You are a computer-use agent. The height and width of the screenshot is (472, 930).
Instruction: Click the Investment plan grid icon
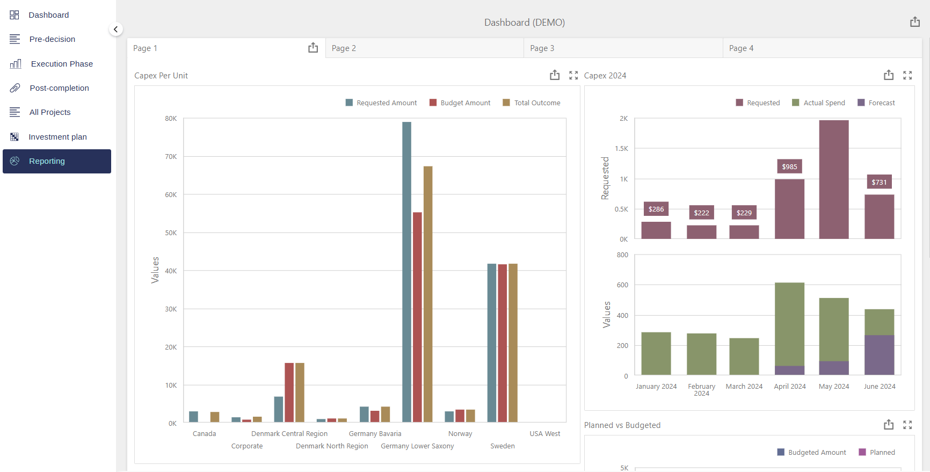click(x=14, y=137)
